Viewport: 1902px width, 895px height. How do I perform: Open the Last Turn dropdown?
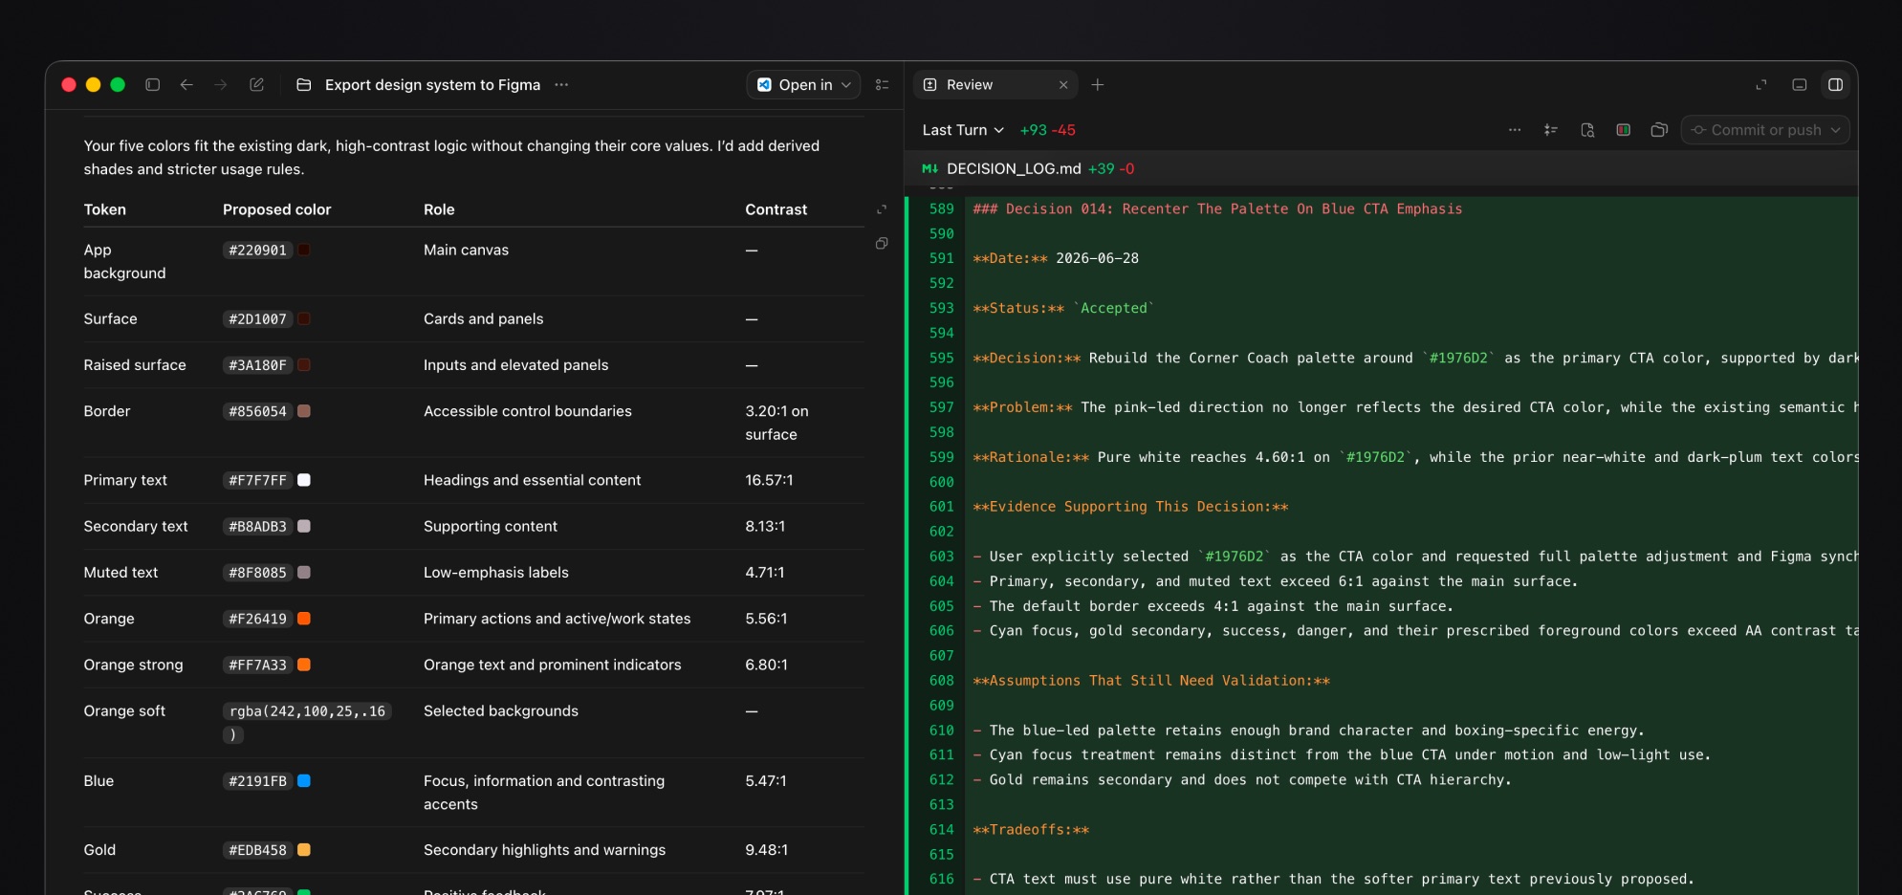[963, 129]
